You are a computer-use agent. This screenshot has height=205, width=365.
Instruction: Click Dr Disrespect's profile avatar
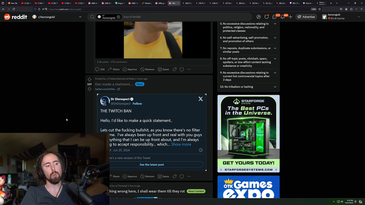pyautogui.click(x=105, y=101)
